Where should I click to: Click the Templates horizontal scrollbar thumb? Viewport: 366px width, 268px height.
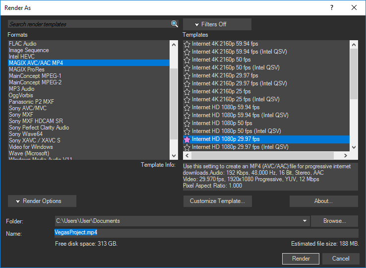pos(262,156)
